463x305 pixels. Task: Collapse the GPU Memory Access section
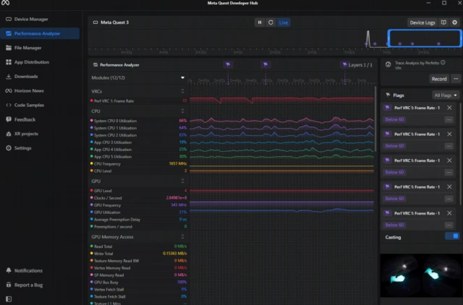(x=182, y=236)
